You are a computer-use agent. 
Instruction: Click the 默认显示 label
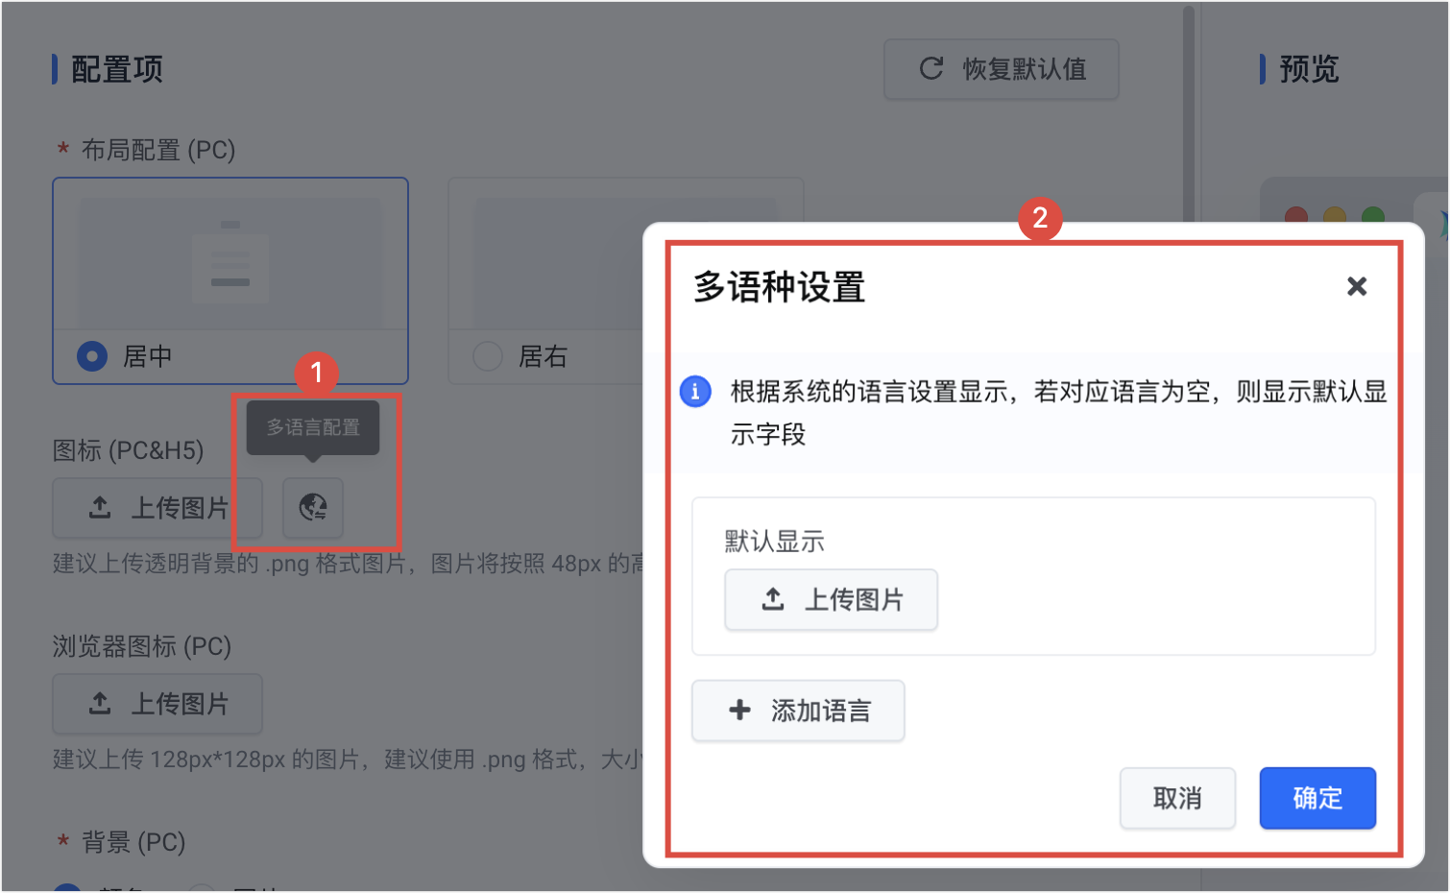tap(775, 542)
